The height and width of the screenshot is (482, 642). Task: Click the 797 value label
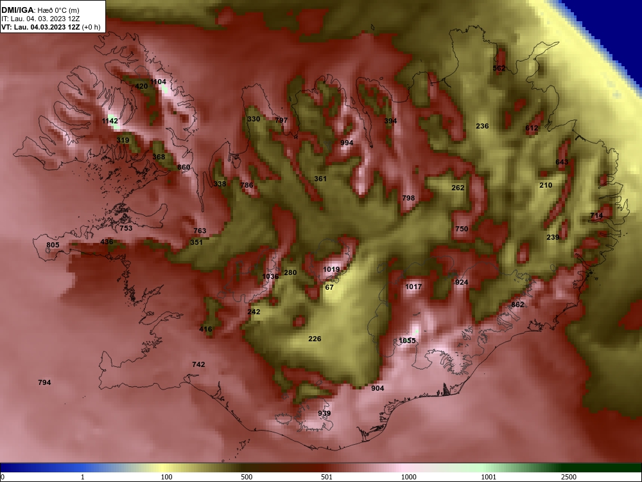pyautogui.click(x=281, y=120)
